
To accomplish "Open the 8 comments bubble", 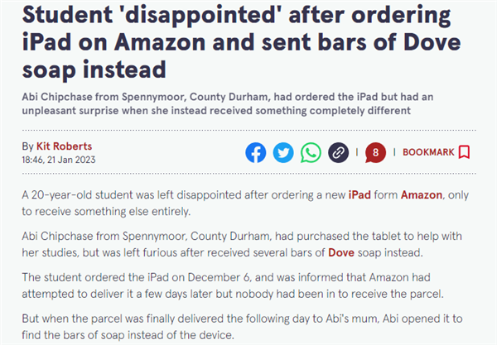I will 375,152.
